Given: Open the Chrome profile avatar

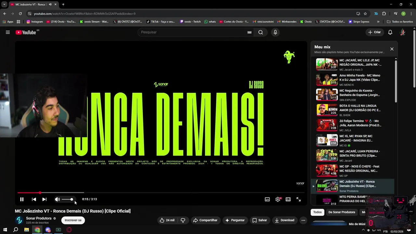Looking at the screenshot, I should 403,14.
